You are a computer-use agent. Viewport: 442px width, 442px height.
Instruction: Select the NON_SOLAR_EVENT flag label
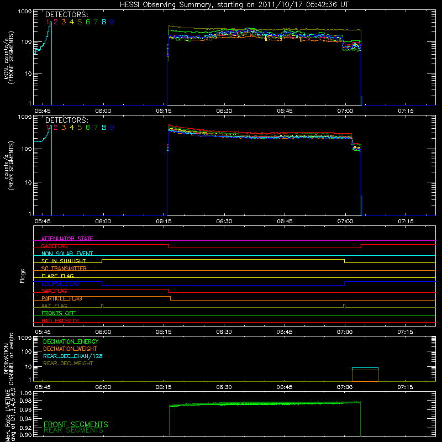click(x=67, y=254)
